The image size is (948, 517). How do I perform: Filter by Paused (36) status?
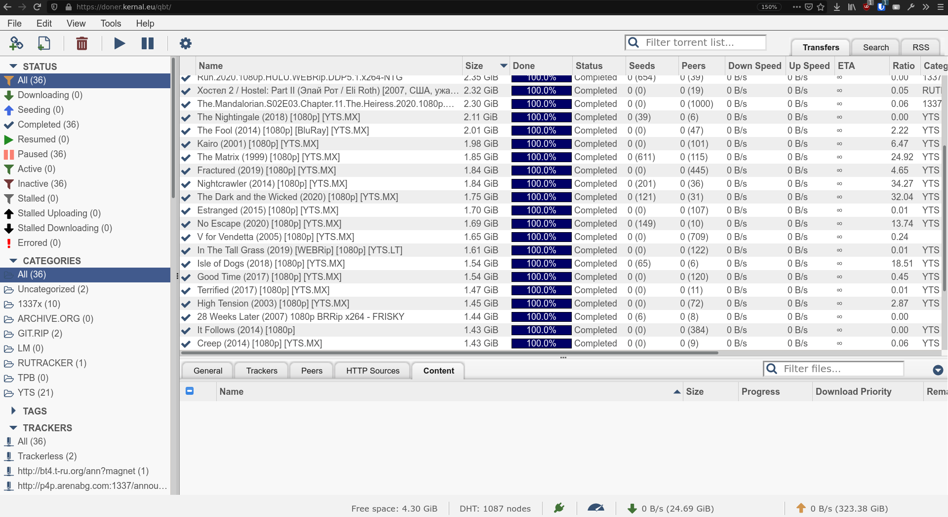pos(41,154)
